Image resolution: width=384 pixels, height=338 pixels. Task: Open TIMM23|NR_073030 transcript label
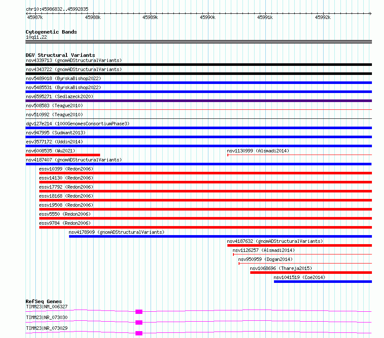pos(47,317)
